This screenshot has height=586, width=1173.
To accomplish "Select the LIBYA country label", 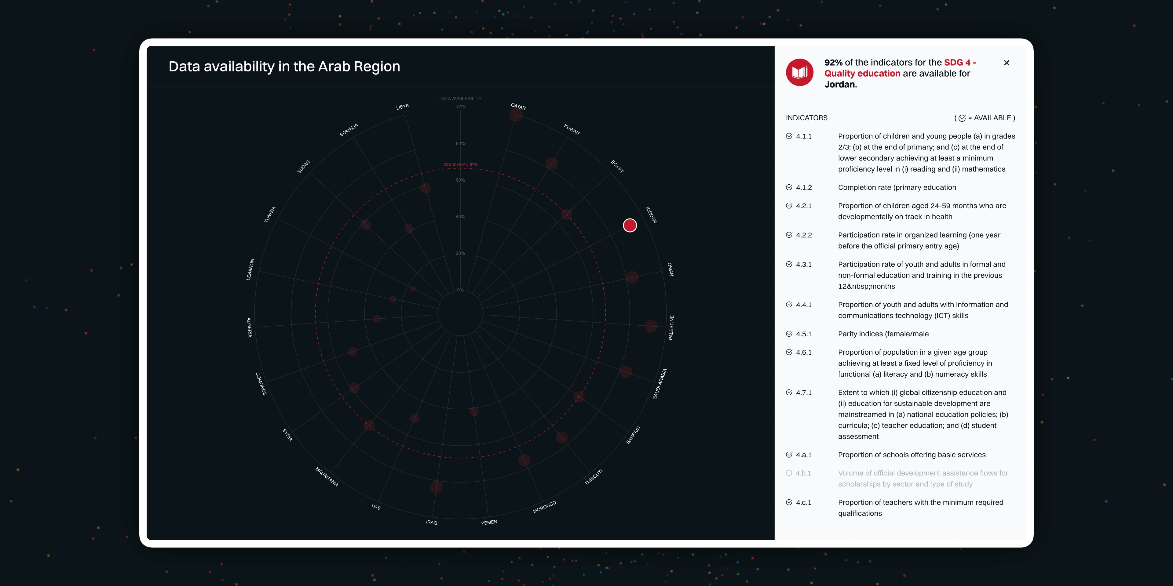I will tap(403, 107).
